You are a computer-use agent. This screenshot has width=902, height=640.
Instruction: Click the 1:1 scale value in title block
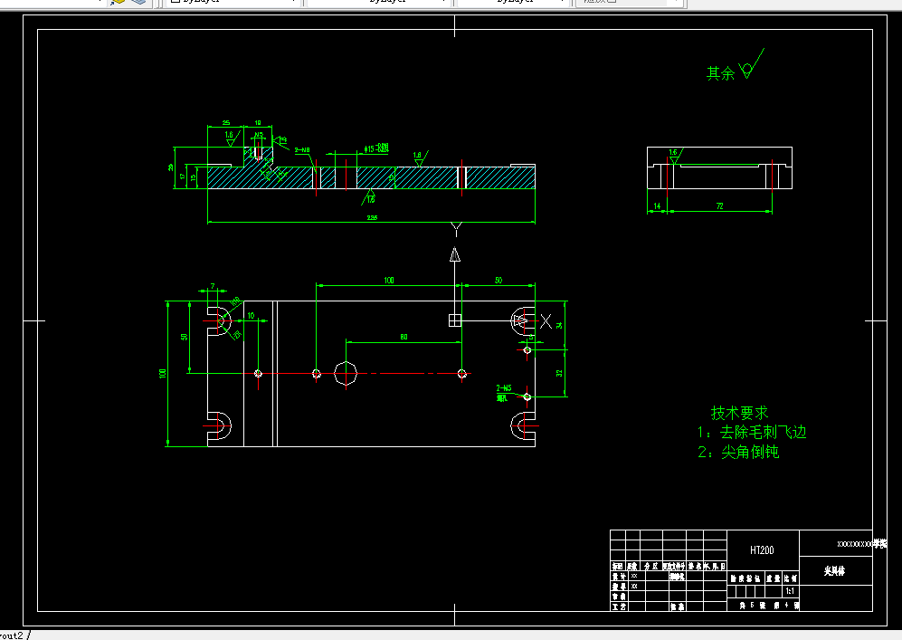[790, 591]
